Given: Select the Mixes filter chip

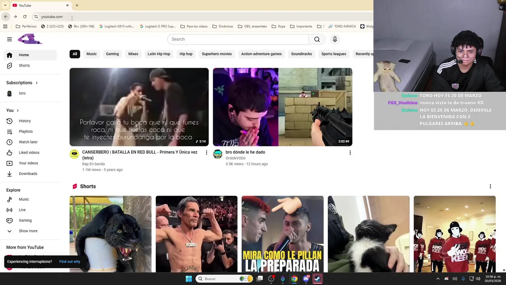Looking at the screenshot, I should pyautogui.click(x=133, y=54).
